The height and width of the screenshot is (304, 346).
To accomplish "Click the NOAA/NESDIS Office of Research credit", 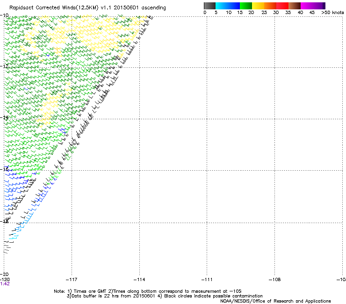I will (x=275, y=301).
